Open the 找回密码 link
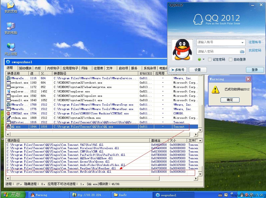The image size is (266, 198). [x=255, y=50]
